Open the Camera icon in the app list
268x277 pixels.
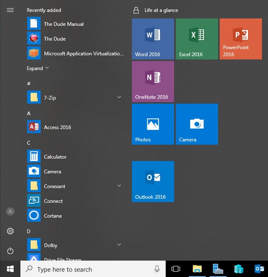34,171
